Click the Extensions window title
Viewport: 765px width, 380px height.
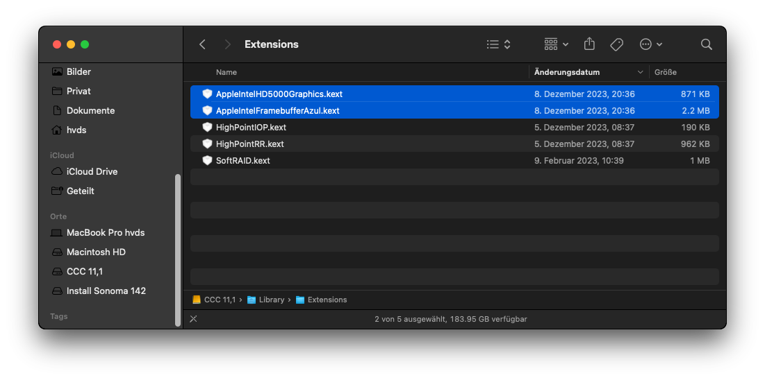pos(271,44)
